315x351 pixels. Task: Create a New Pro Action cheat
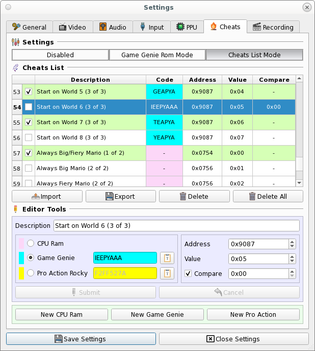pos(253,315)
